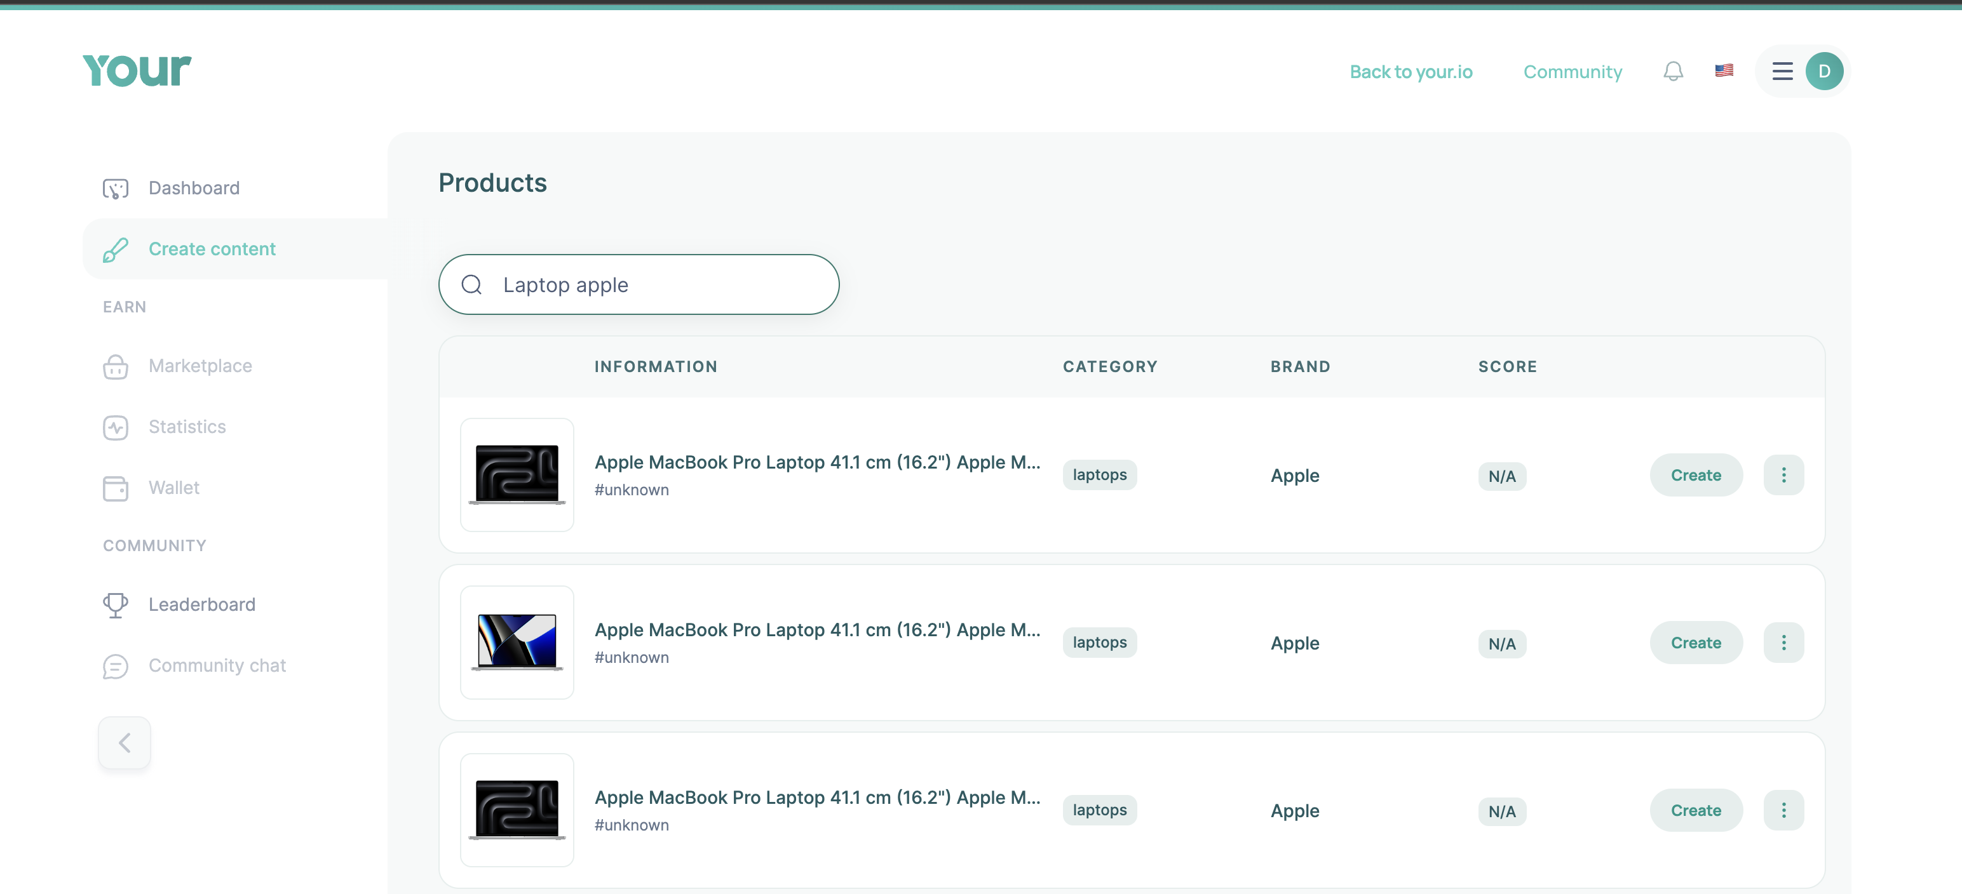Open the third MacBook product thumbnail
Image resolution: width=1962 pixels, height=894 pixels.
(517, 810)
